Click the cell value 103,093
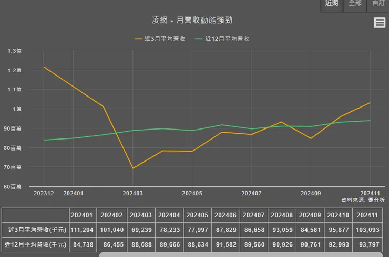389x257 pixels. click(367, 230)
